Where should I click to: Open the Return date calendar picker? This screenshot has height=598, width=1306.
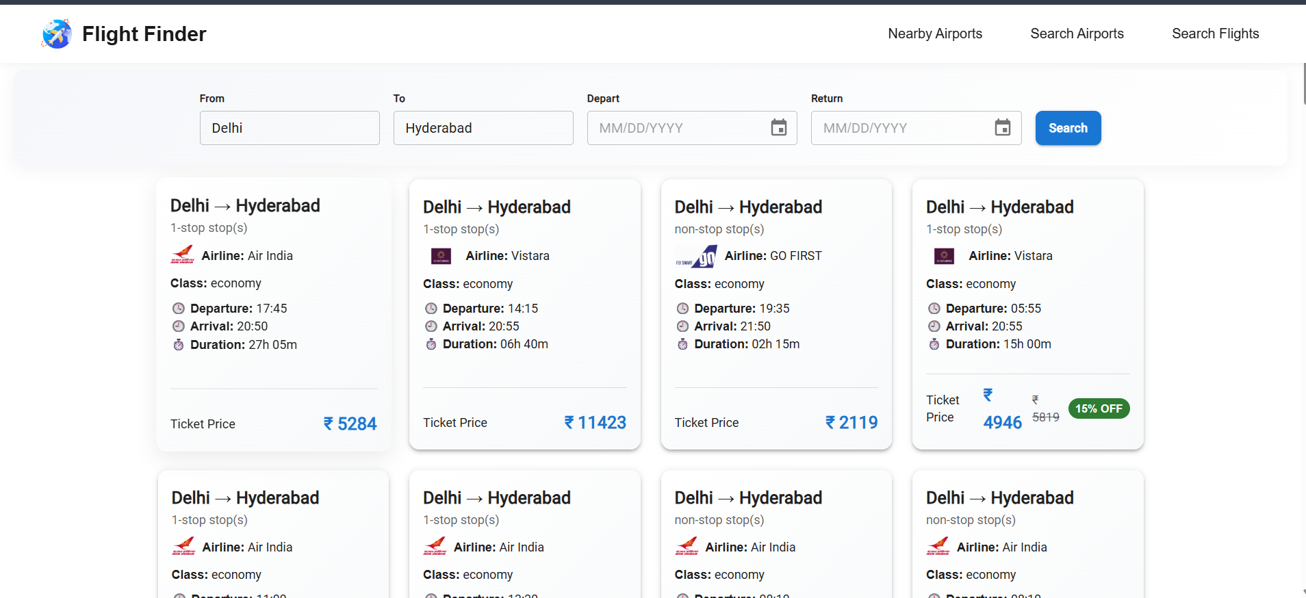point(1002,128)
